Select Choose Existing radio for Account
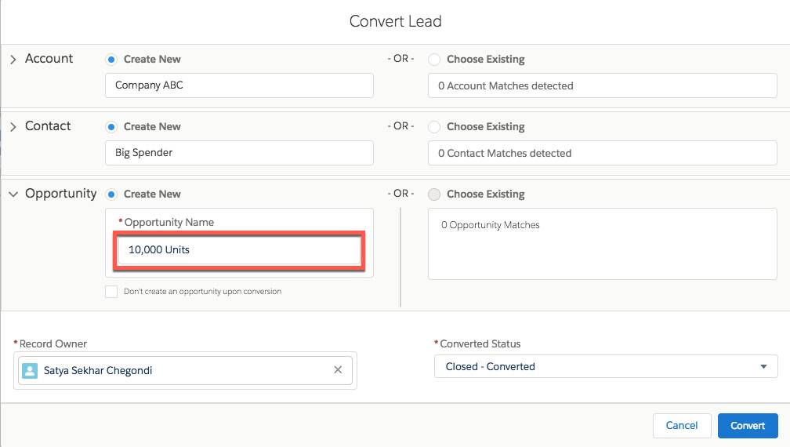Viewport: 790px width, 447px height. point(434,60)
